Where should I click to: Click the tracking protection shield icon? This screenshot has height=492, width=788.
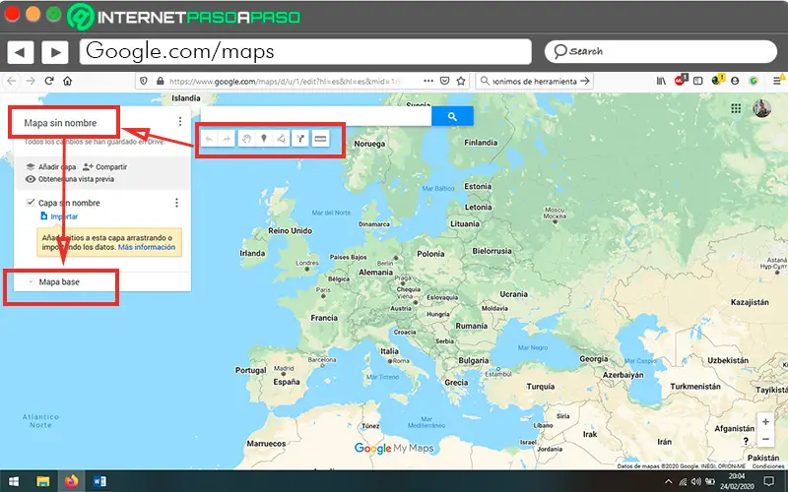(144, 81)
